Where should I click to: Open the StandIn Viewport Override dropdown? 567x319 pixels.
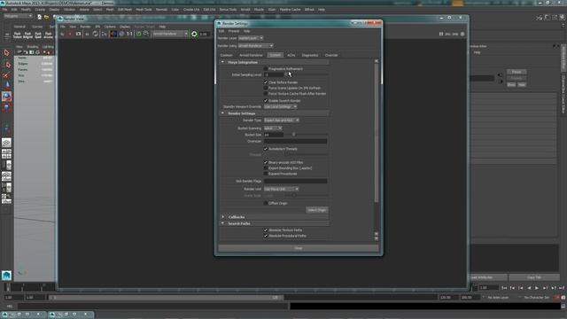(280, 107)
